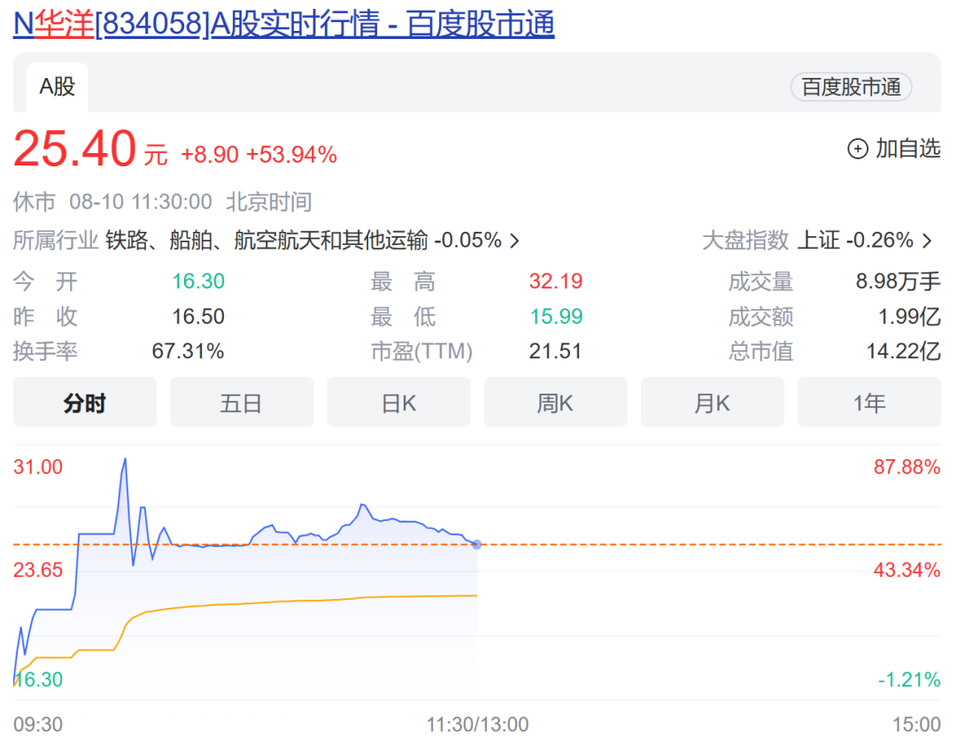This screenshot has height=744, width=956.
Task: Select the A股 tab
Action: [58, 87]
